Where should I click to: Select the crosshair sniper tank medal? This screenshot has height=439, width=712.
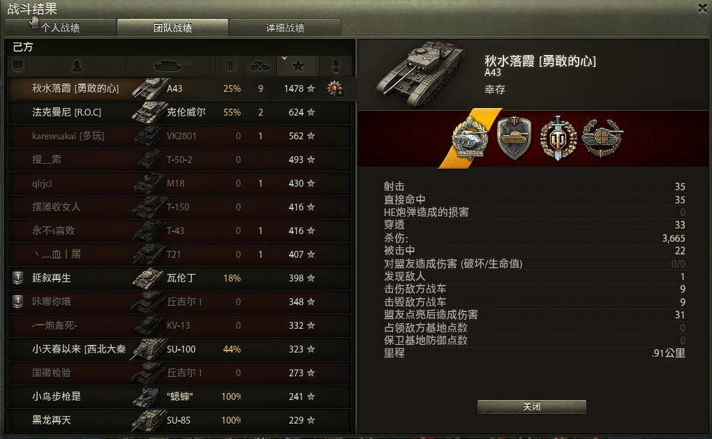pyautogui.click(x=602, y=138)
